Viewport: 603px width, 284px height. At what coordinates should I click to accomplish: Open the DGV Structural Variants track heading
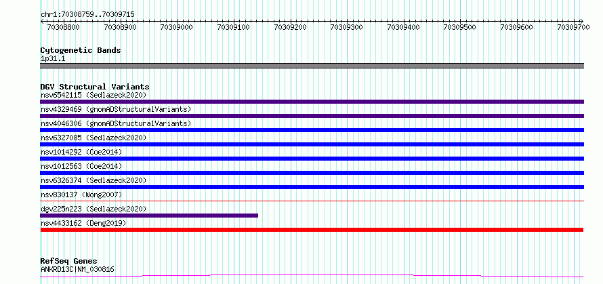[95, 87]
